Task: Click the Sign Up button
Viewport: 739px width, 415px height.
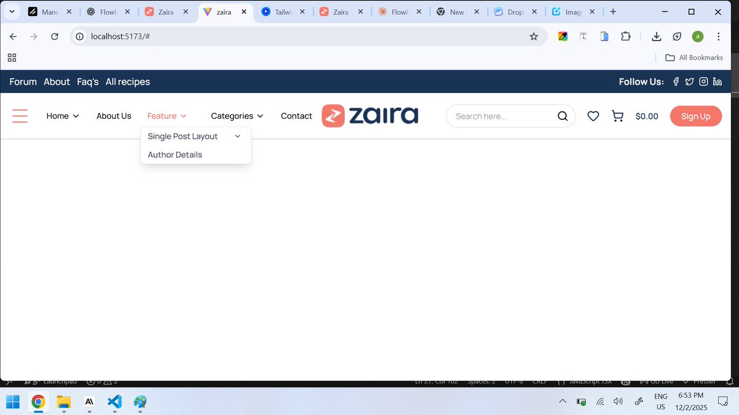Action: coord(695,116)
